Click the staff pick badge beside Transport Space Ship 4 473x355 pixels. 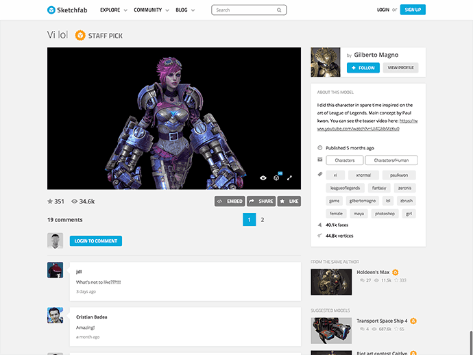[413, 321]
